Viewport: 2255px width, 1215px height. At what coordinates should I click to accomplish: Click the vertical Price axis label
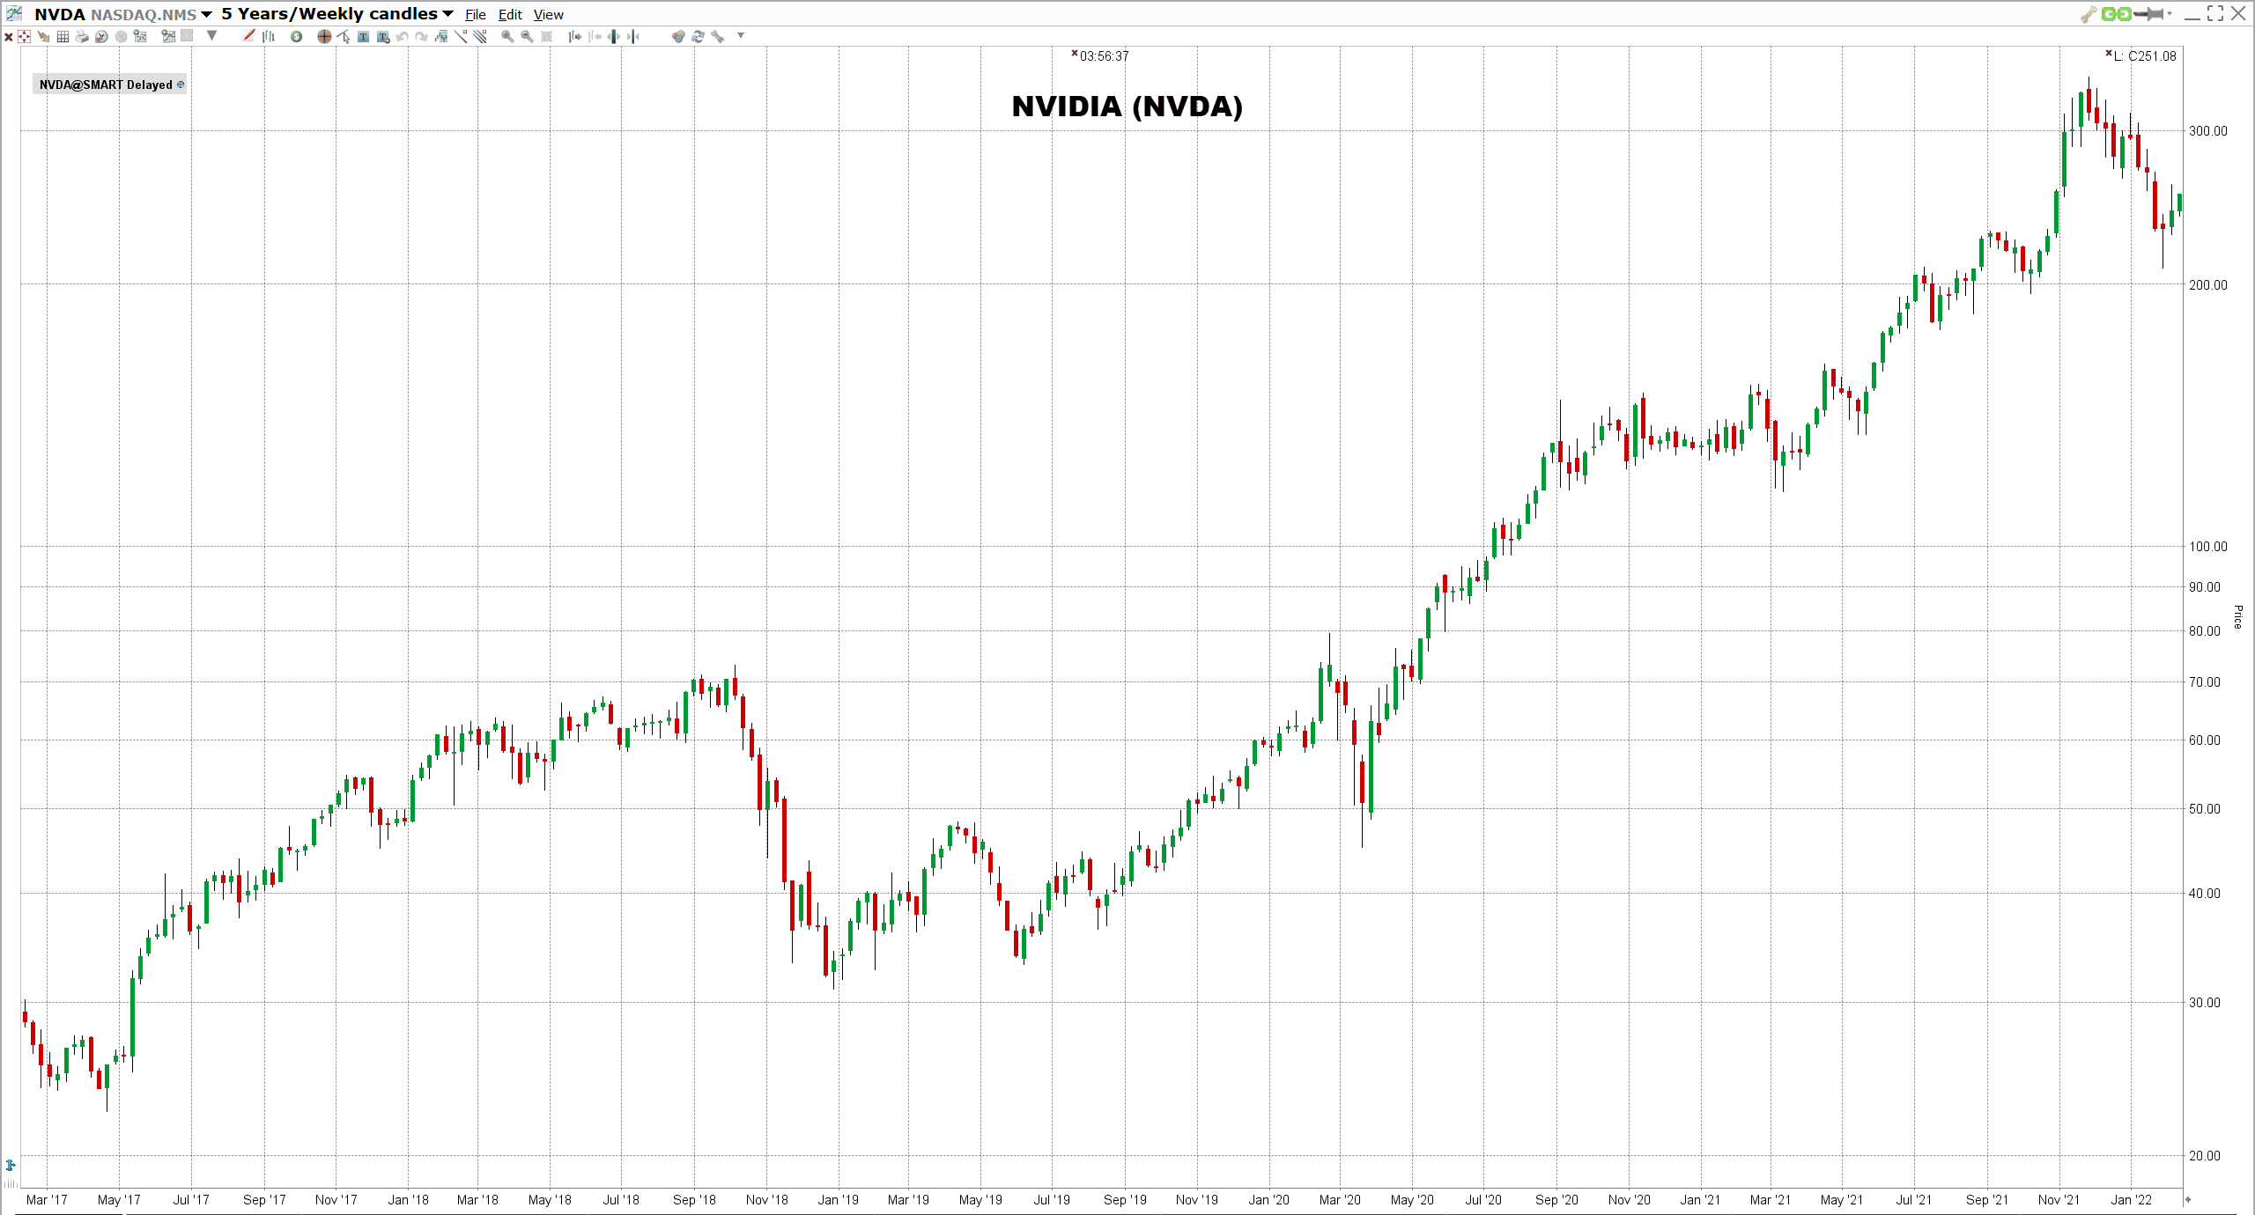click(x=2237, y=616)
